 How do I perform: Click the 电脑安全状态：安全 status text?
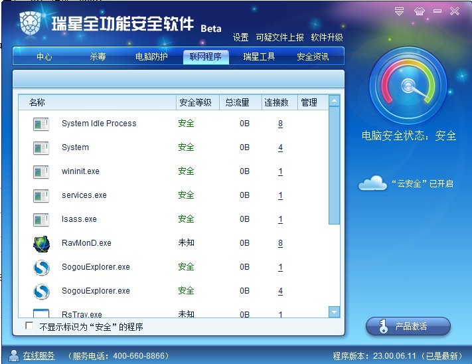pyautogui.click(x=409, y=136)
